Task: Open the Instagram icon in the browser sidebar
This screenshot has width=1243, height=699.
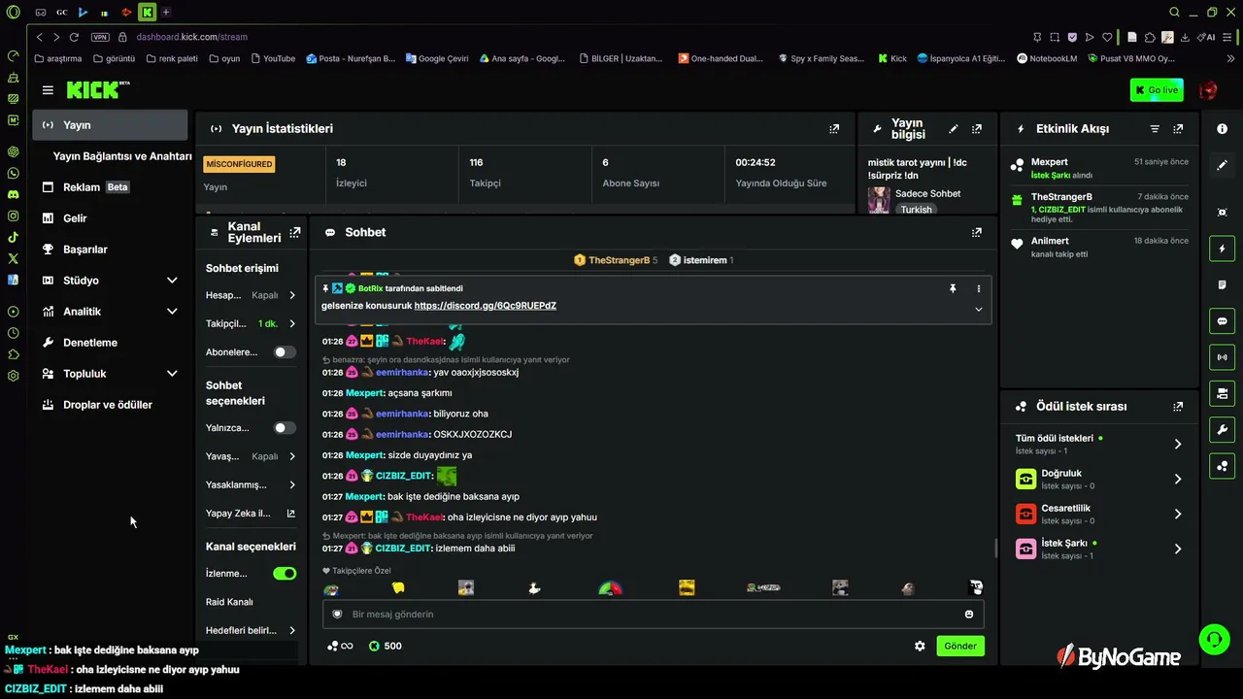Action: coord(13,216)
